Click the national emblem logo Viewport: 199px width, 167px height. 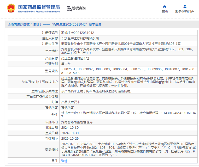click(x=11, y=8)
